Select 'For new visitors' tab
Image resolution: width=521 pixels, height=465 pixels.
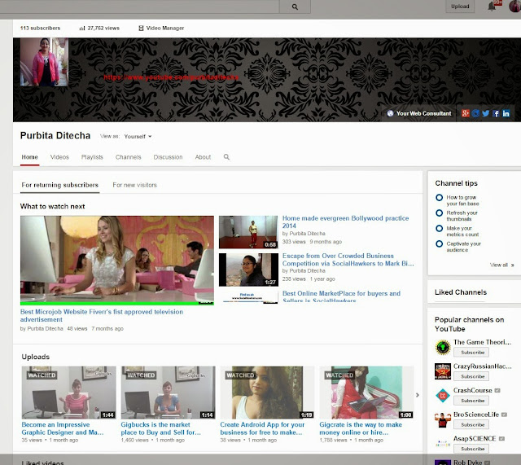(x=134, y=185)
